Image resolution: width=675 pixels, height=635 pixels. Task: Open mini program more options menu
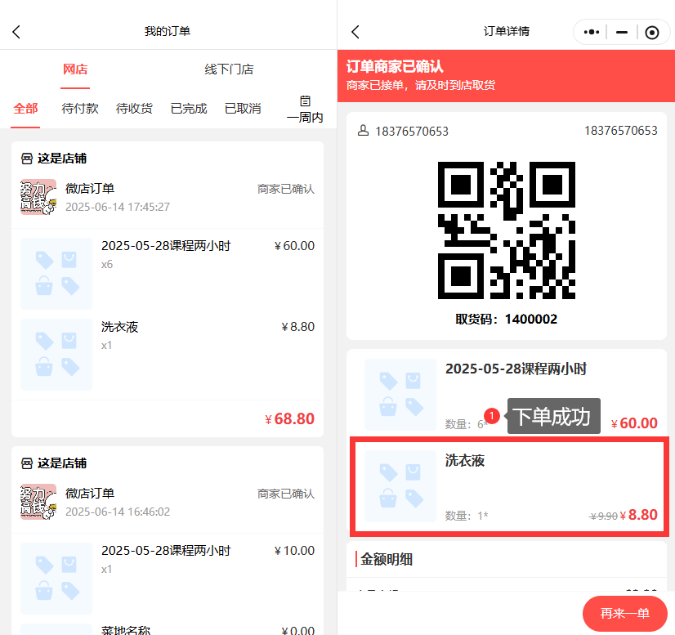pyautogui.click(x=592, y=32)
